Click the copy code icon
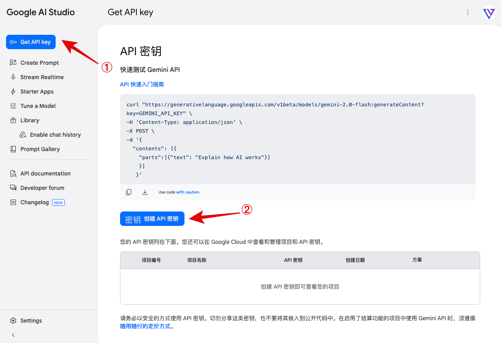This screenshot has width=501, height=343. click(129, 192)
